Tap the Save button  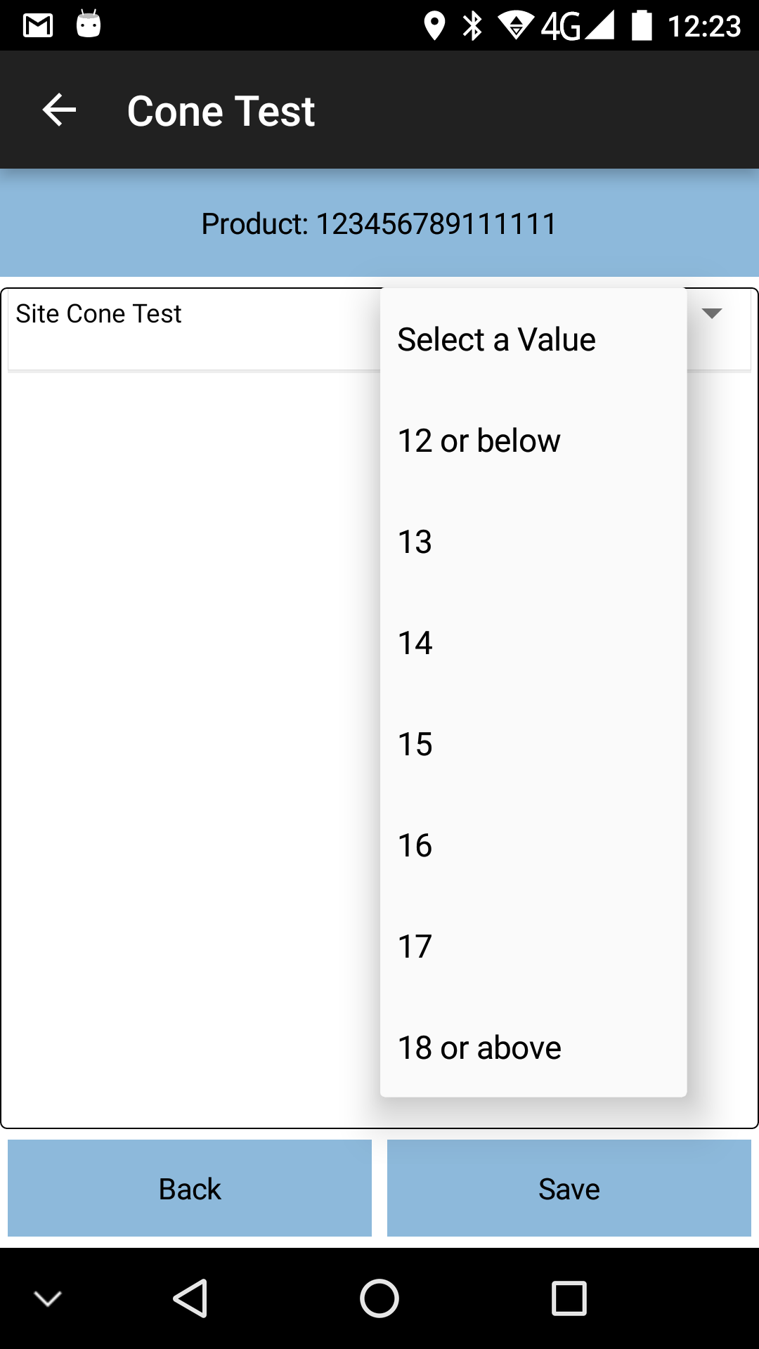tap(569, 1188)
